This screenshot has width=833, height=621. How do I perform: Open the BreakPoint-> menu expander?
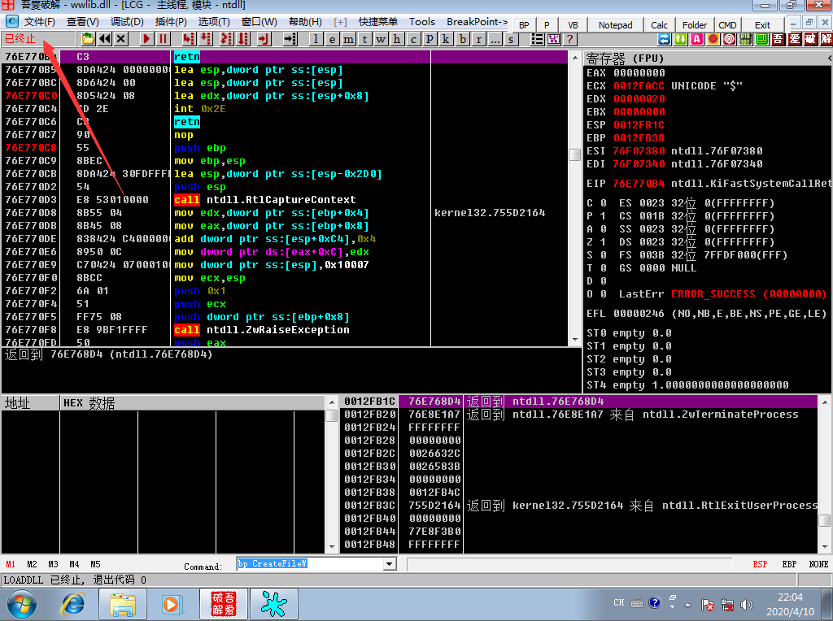coord(477,22)
